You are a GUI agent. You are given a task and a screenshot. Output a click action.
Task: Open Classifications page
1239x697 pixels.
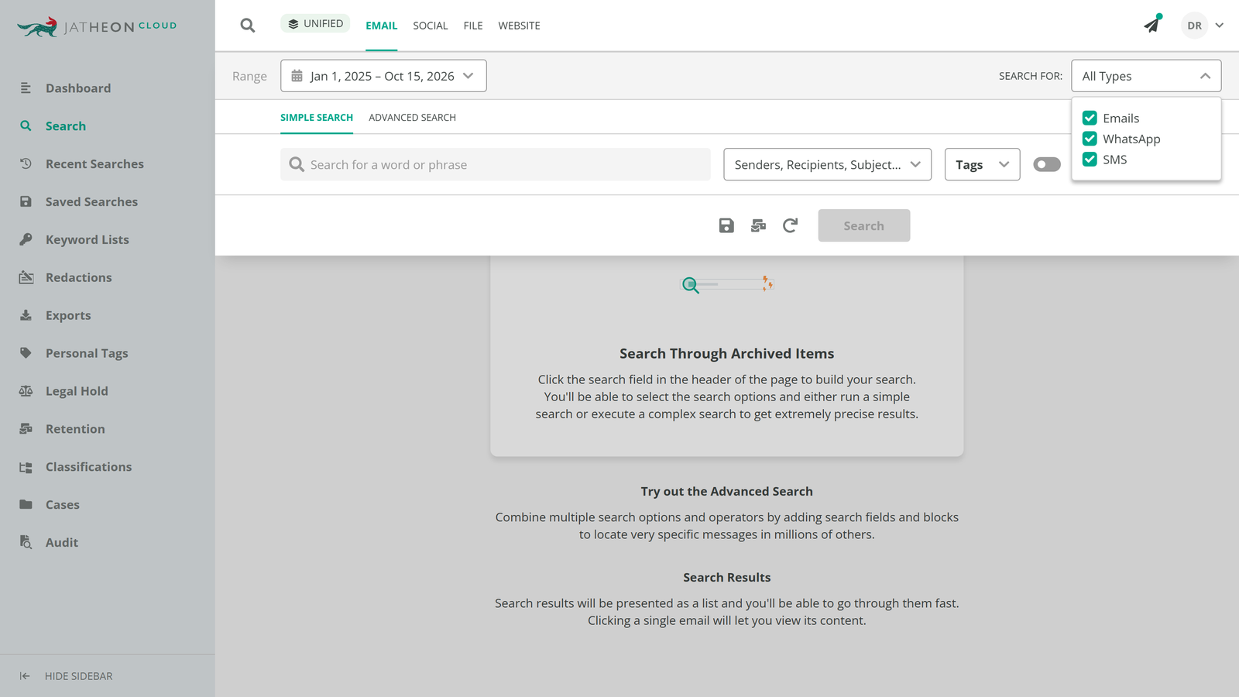click(88, 468)
